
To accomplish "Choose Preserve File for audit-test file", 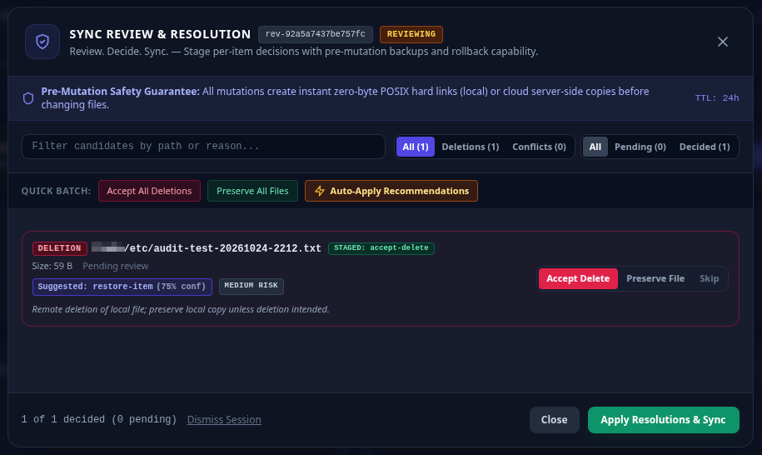I will pos(655,278).
